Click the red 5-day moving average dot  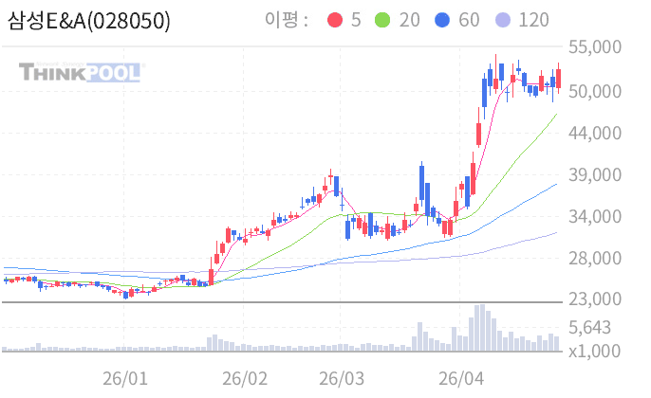[x=335, y=20]
